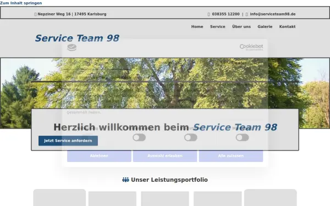330x206 pixels.
Task: Turn on the Marketing cookie switch
Action: pos(242,137)
